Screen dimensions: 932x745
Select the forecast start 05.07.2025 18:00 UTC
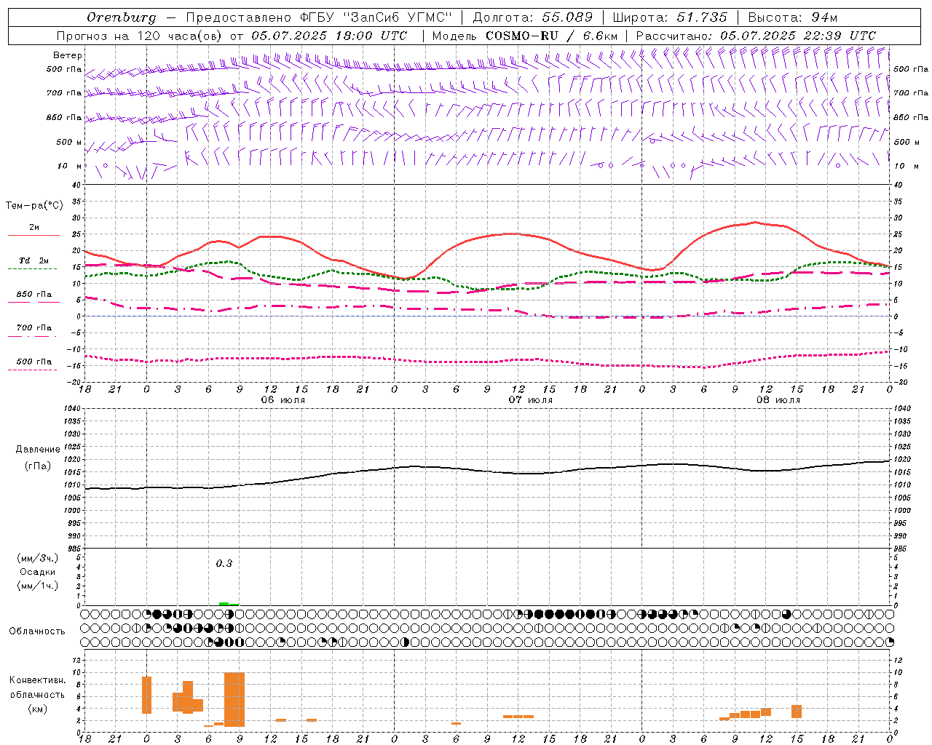pyautogui.click(x=329, y=36)
